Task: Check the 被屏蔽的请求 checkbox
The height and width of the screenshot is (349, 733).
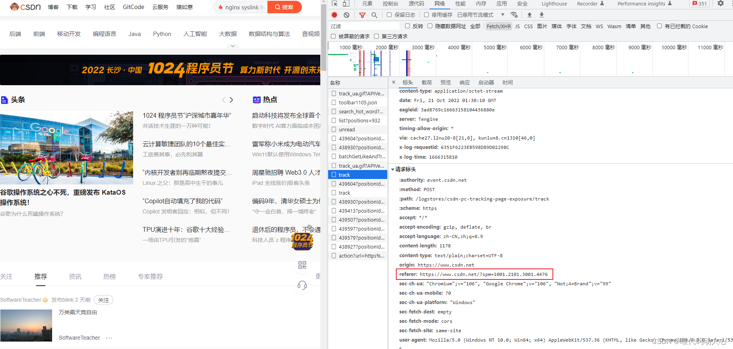Action: pos(333,36)
